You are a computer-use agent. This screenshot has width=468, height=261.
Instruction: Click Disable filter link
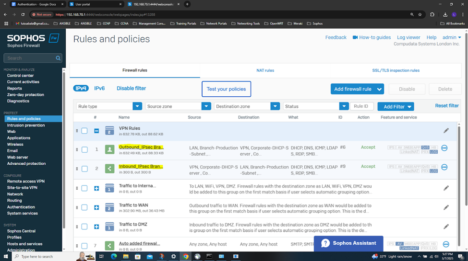point(131,88)
